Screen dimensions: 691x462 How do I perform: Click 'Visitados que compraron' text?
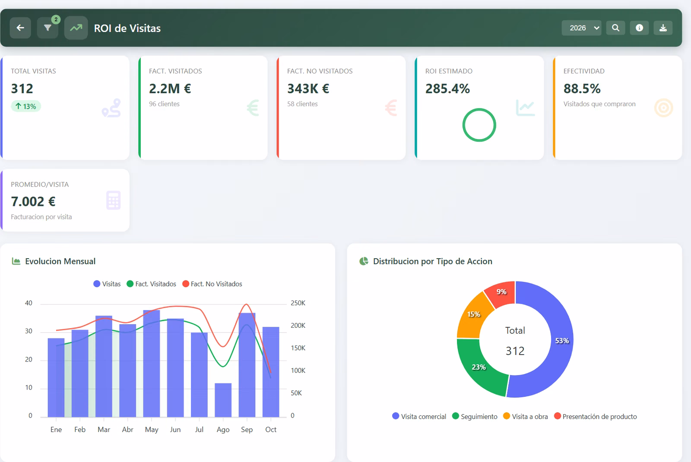(x=599, y=104)
